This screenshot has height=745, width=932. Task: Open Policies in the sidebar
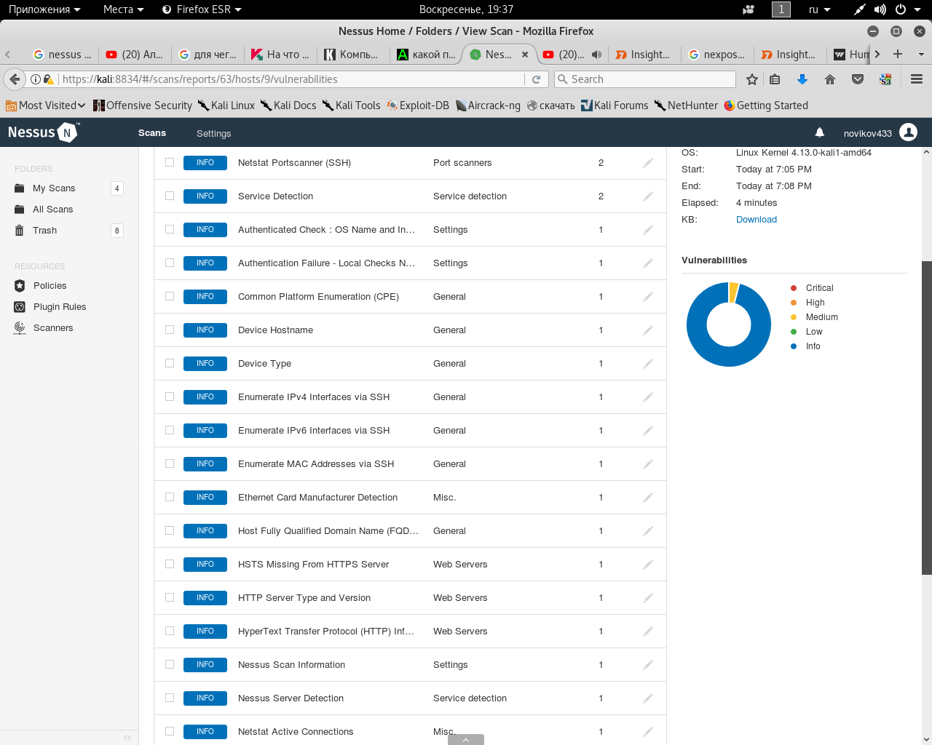click(x=50, y=286)
